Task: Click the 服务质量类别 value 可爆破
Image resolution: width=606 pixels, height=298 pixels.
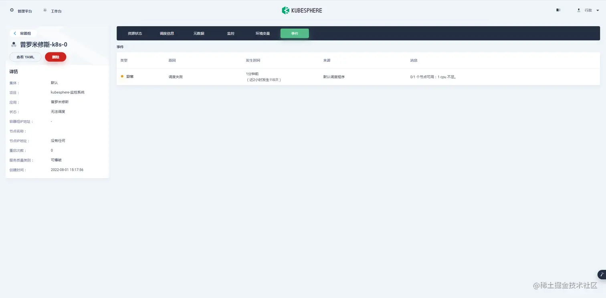Action: [56, 160]
